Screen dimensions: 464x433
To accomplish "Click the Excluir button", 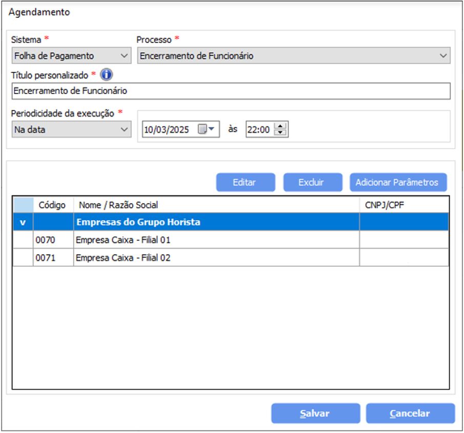I will 313,182.
